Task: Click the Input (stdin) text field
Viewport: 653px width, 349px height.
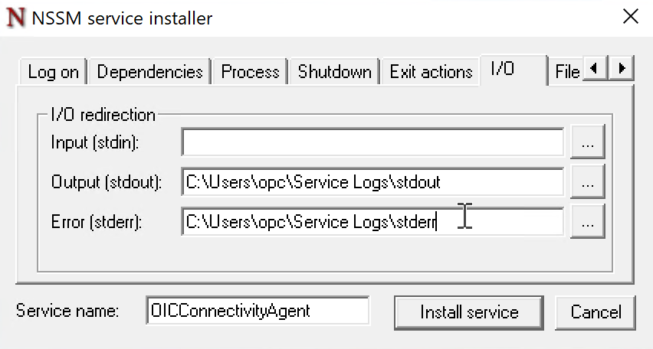Action: tap(372, 142)
